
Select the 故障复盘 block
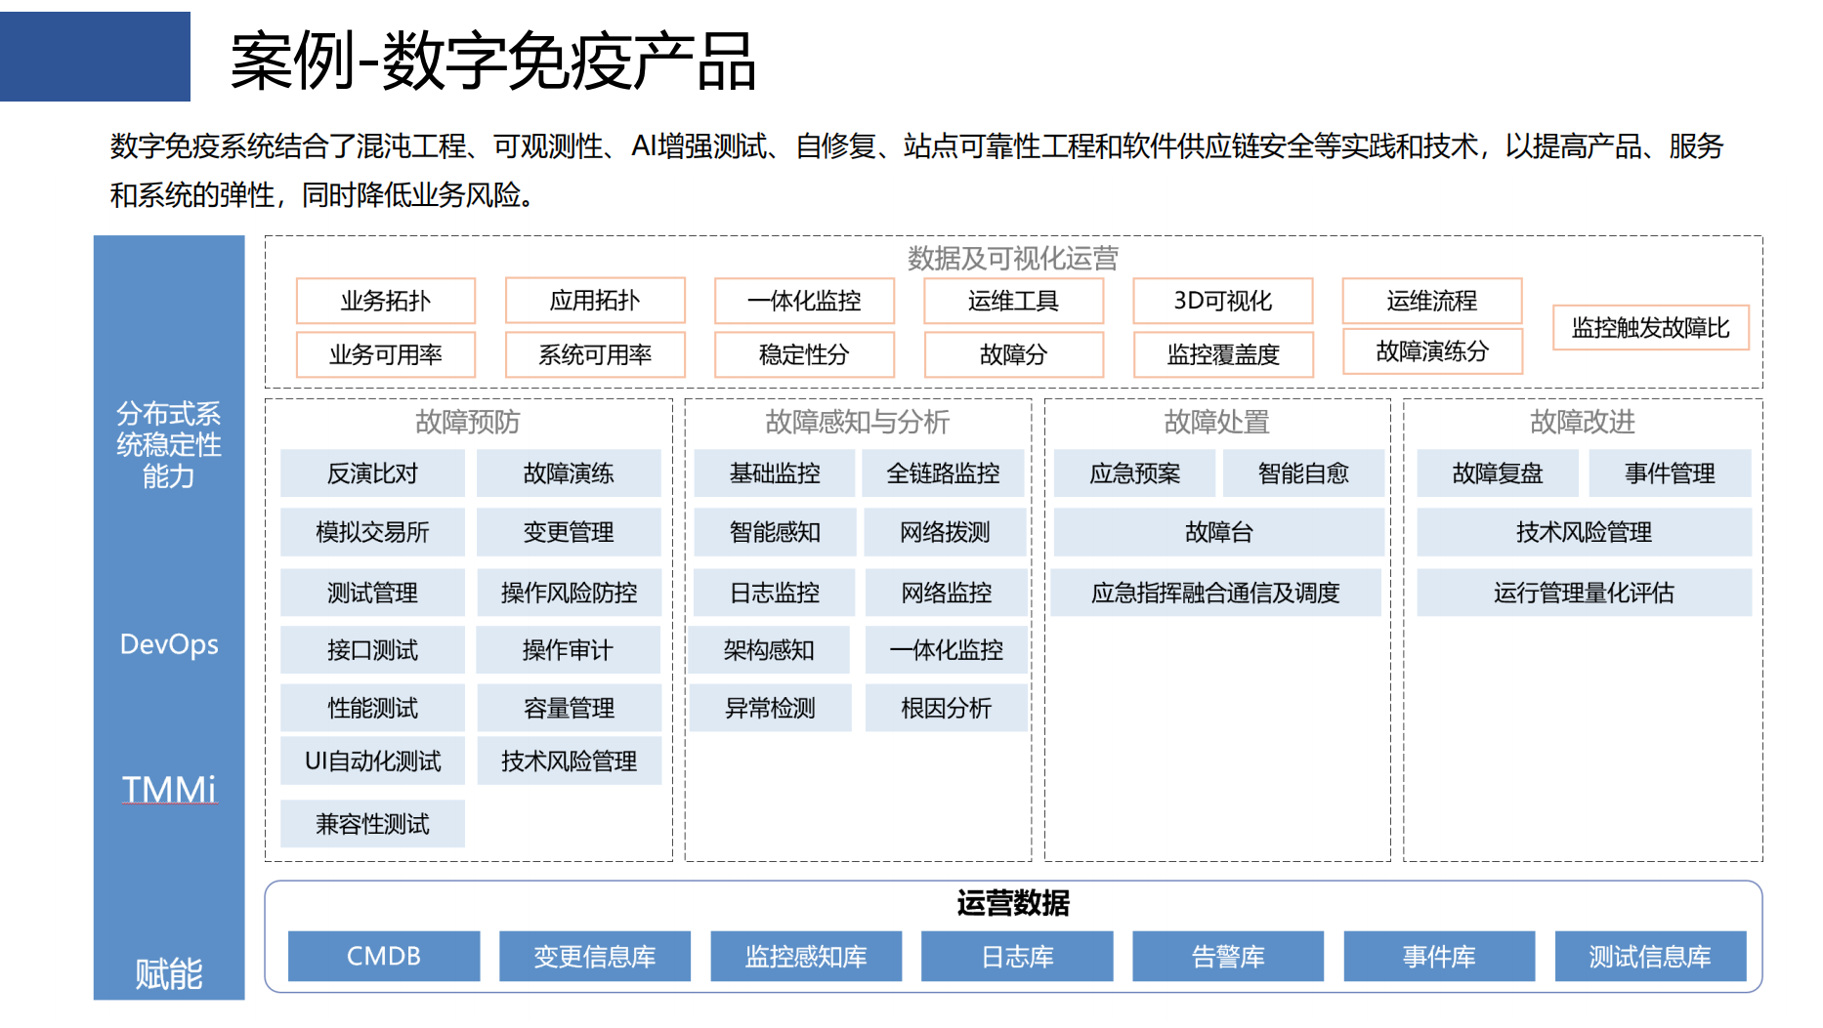pos(1497,473)
